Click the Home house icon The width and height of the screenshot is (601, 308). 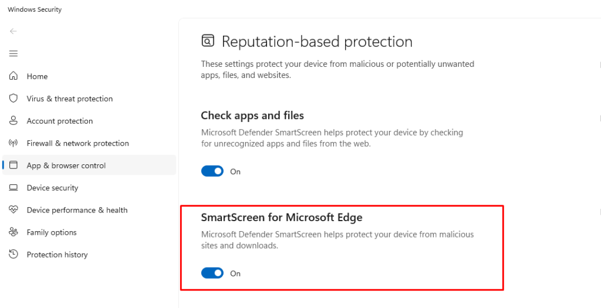point(13,76)
